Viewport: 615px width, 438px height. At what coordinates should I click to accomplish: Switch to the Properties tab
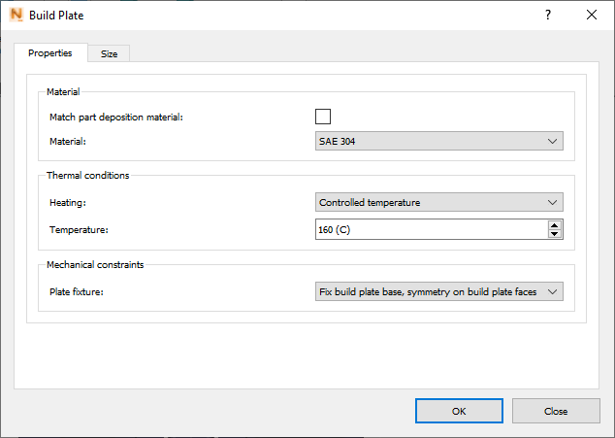click(50, 53)
